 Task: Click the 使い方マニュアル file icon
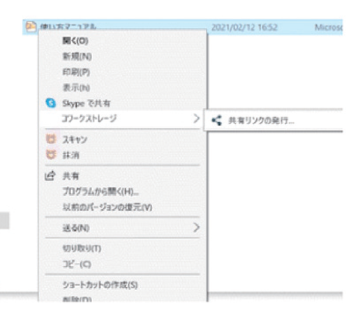point(31,27)
